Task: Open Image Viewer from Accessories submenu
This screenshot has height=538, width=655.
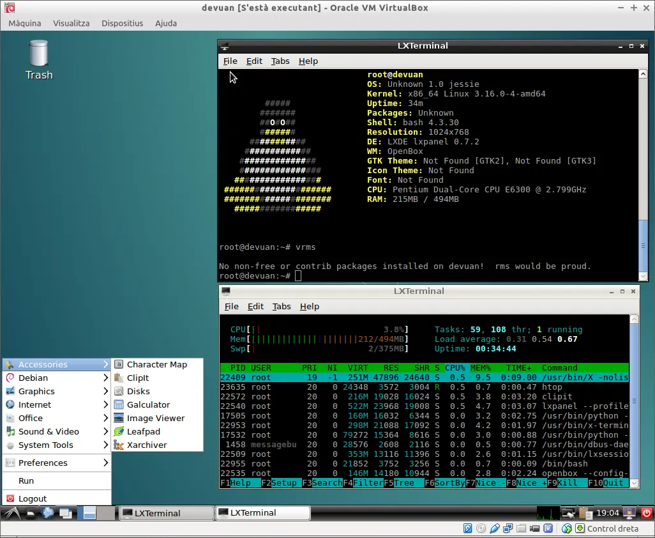Action: coord(157,418)
